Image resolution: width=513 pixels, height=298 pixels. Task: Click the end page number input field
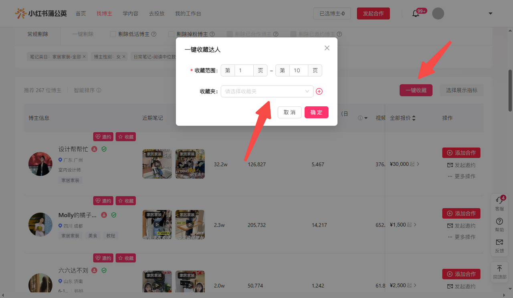[x=298, y=71]
